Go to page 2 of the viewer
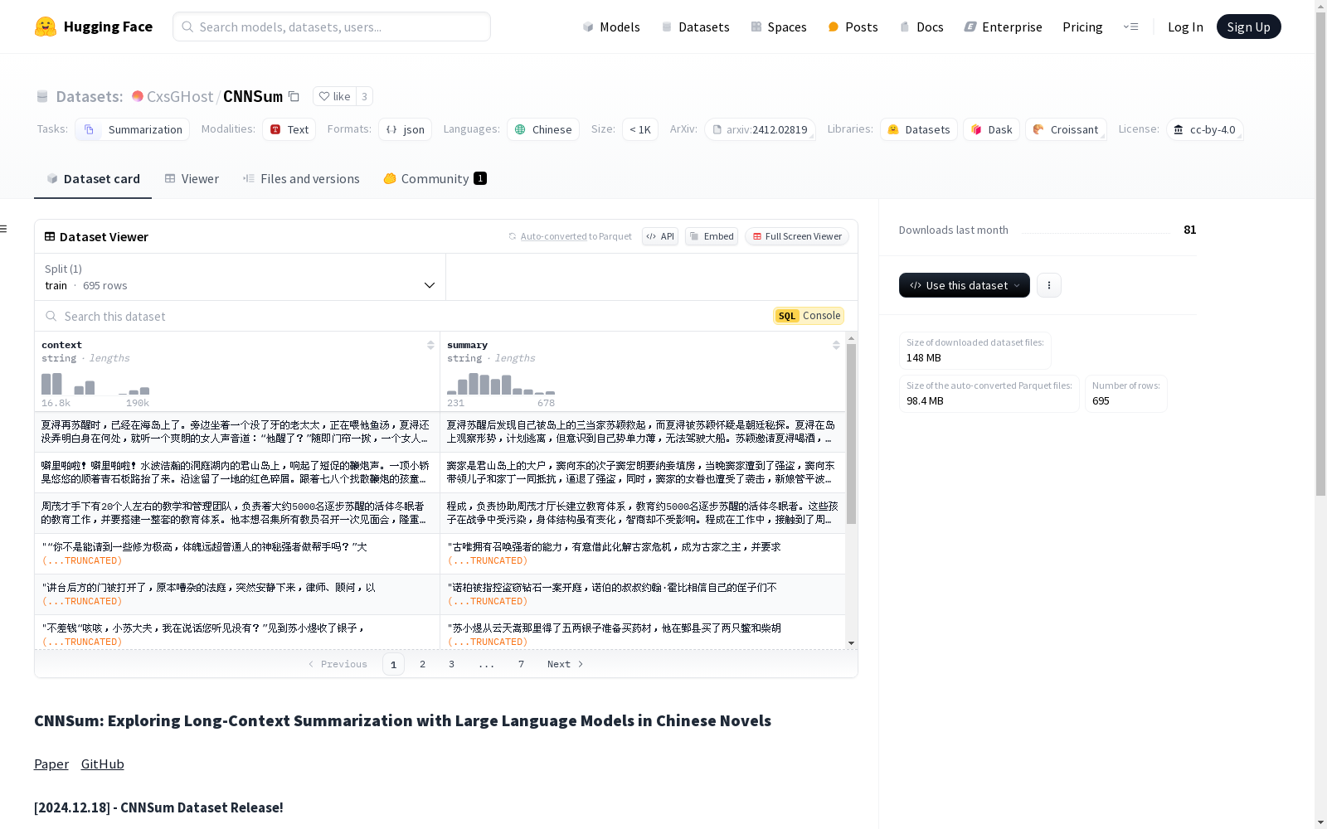Screen dimensions: 1327x829 tap(422, 664)
